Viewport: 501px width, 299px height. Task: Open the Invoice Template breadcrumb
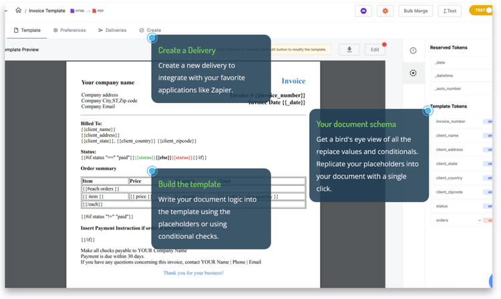click(x=47, y=11)
